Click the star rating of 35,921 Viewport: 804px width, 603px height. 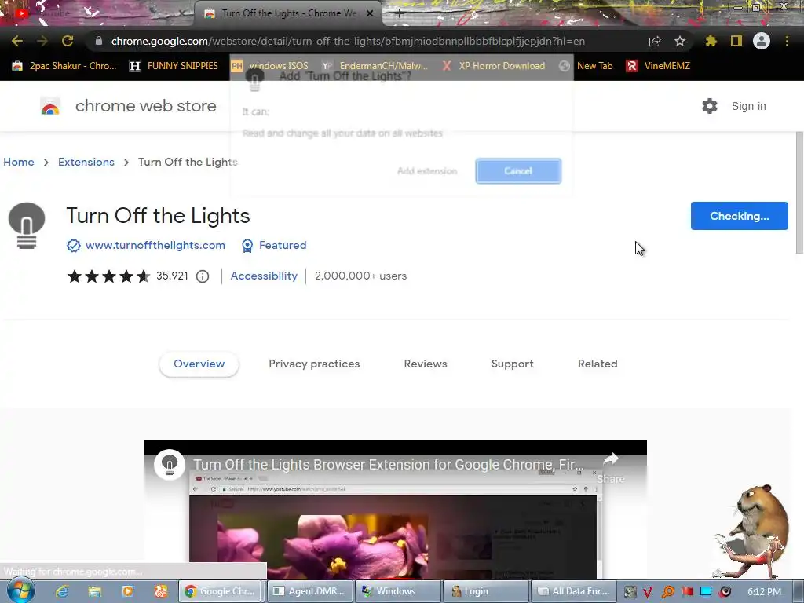[x=108, y=276]
